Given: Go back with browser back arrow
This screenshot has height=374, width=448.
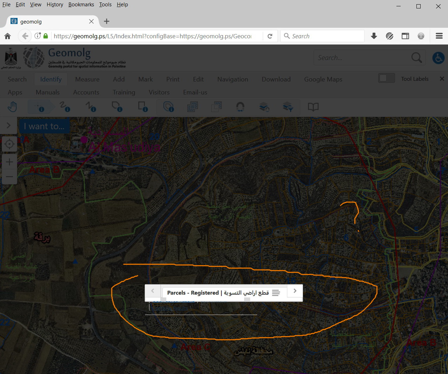Looking at the screenshot, I should (x=25, y=36).
